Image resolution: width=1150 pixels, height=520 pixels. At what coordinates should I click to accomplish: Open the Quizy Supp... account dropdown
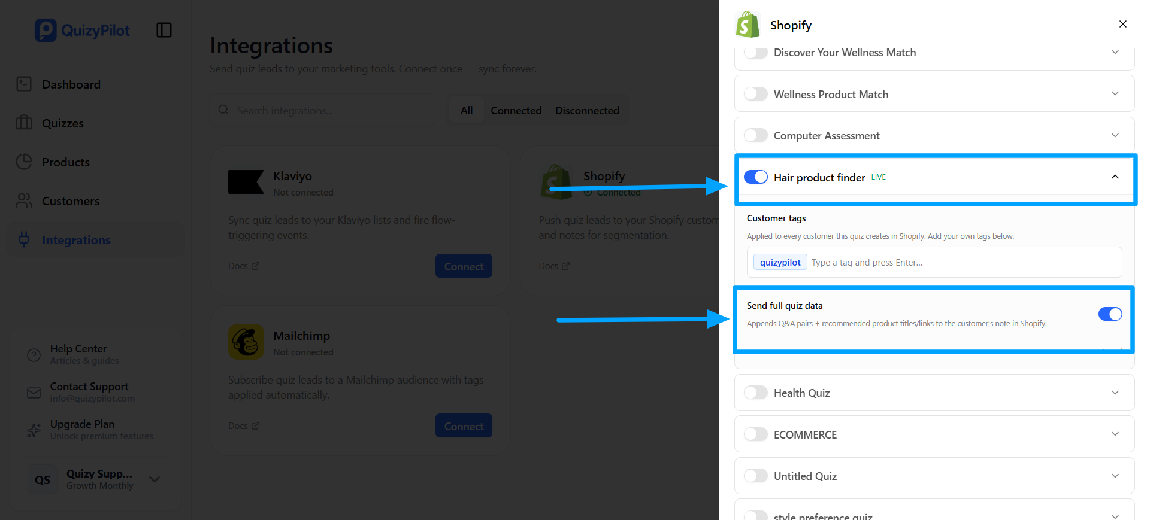(155, 479)
